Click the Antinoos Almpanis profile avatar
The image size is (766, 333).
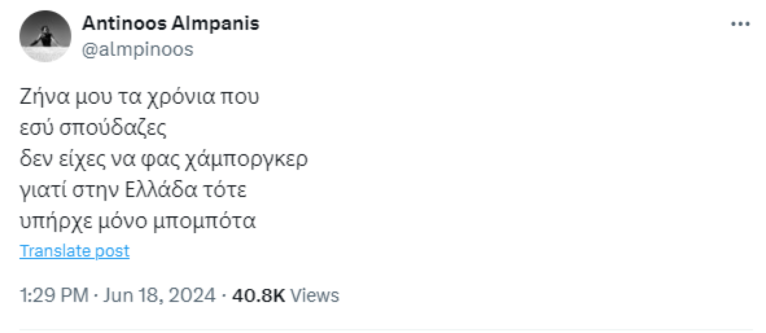(x=45, y=36)
